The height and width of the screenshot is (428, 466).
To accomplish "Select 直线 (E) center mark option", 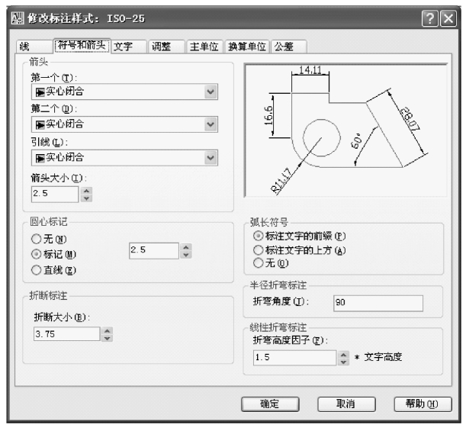I will (x=54, y=270).
